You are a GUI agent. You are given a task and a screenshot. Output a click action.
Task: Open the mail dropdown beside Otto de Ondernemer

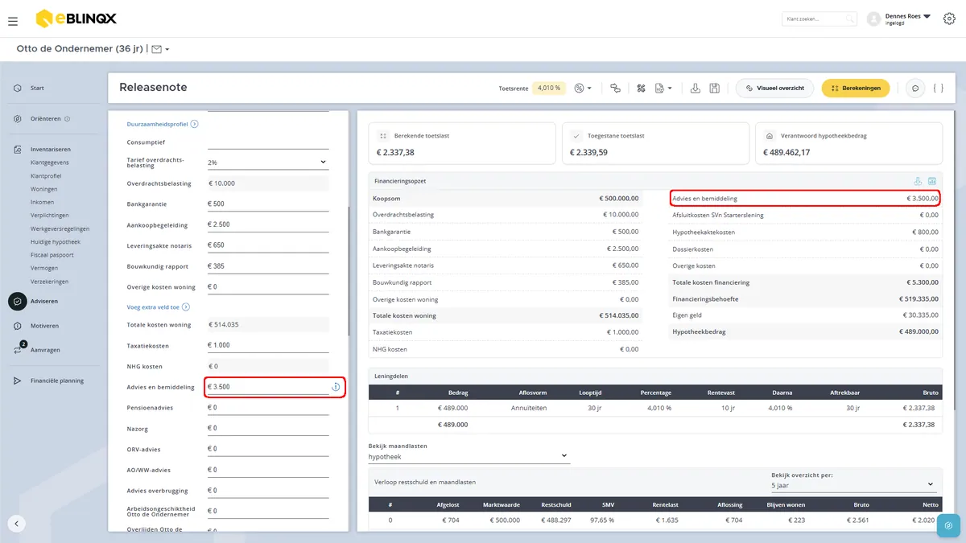[x=160, y=49]
